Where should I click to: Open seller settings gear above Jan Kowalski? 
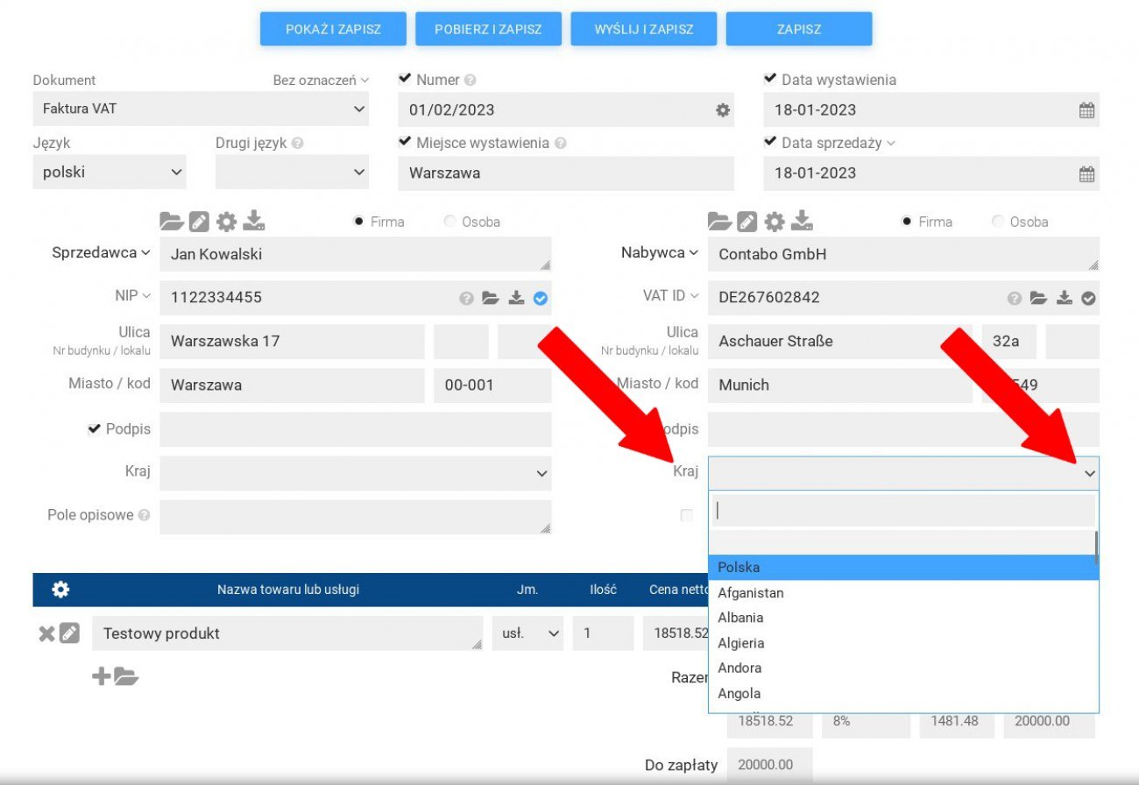pyautogui.click(x=226, y=222)
